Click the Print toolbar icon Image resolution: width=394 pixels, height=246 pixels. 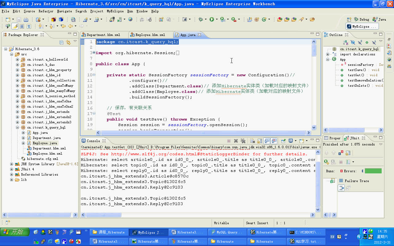(26, 19)
